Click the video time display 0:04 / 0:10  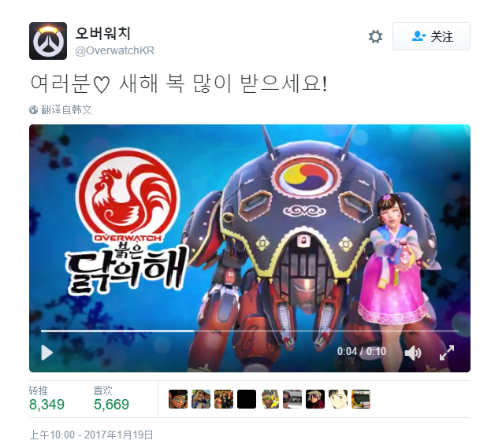(x=362, y=351)
